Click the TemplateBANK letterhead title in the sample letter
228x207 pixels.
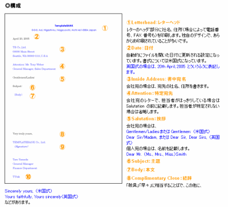click(x=64, y=26)
